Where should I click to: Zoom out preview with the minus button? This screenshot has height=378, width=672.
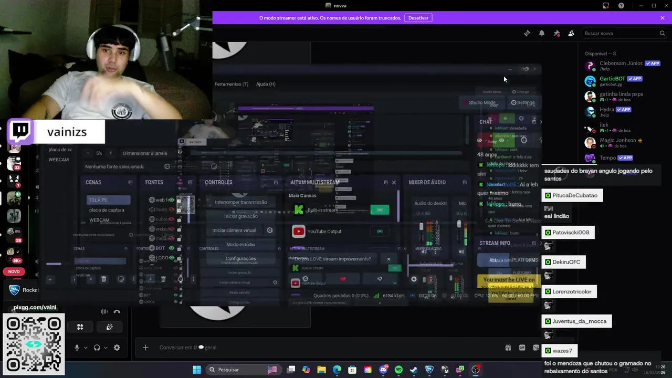click(87, 153)
